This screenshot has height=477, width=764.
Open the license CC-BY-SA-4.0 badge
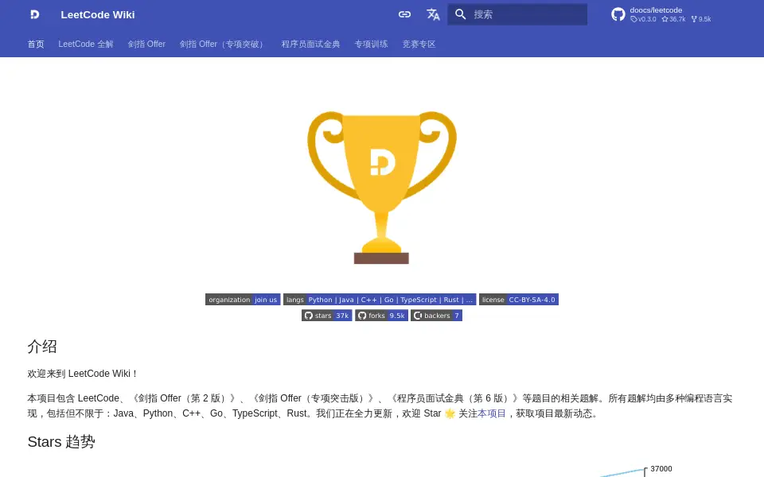click(x=519, y=300)
